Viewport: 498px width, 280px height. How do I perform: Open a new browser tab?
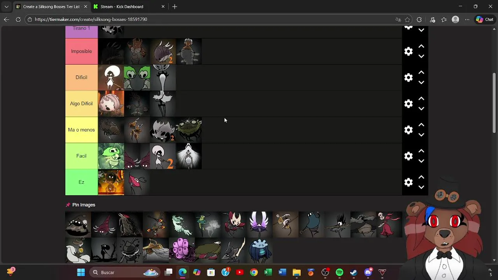175,7
